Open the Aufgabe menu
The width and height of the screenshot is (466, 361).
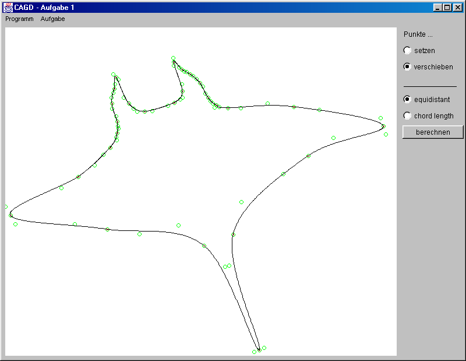coord(52,19)
